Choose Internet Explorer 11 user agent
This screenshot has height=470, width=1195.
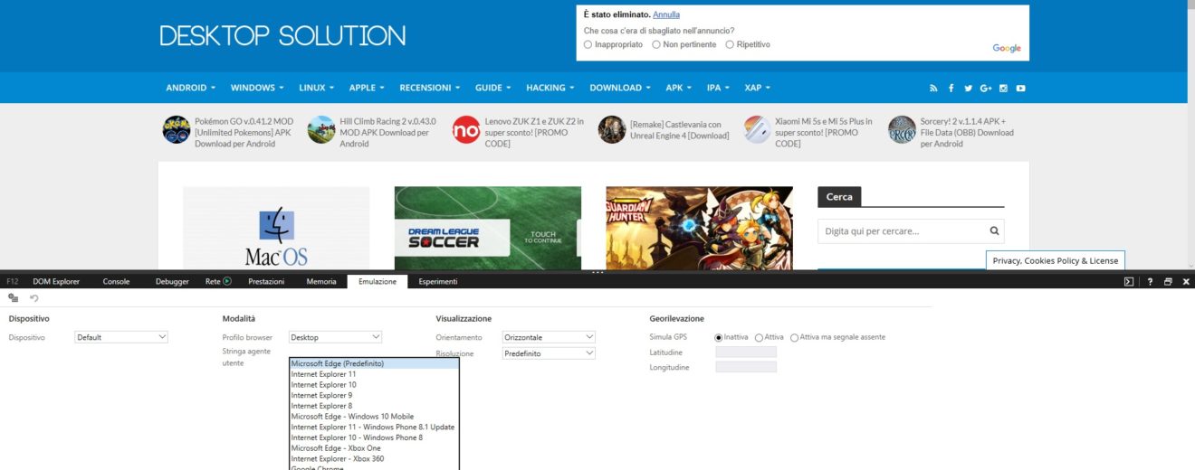[374, 374]
